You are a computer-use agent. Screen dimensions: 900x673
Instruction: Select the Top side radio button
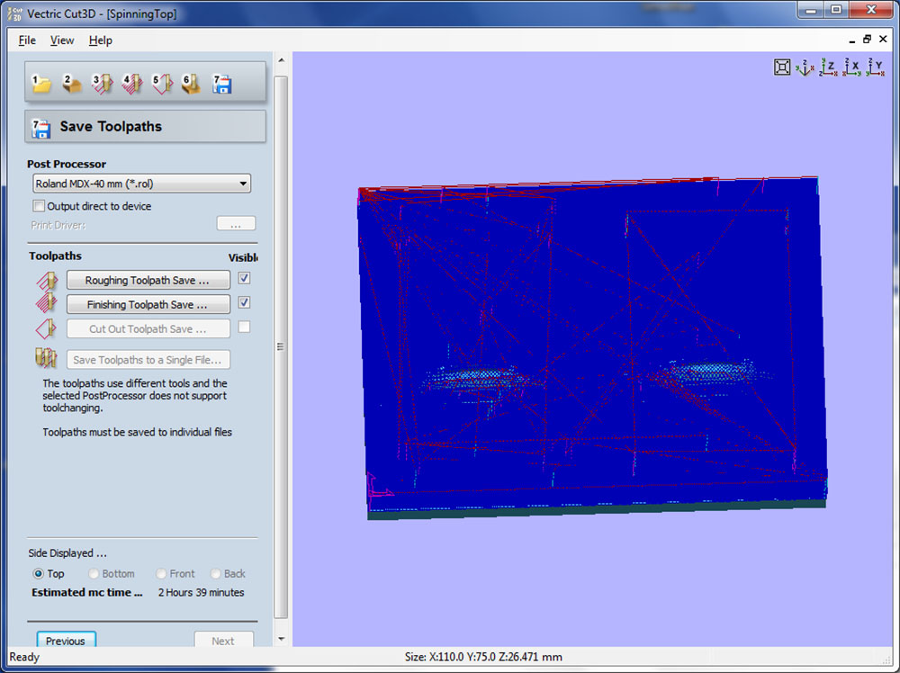[x=39, y=574]
